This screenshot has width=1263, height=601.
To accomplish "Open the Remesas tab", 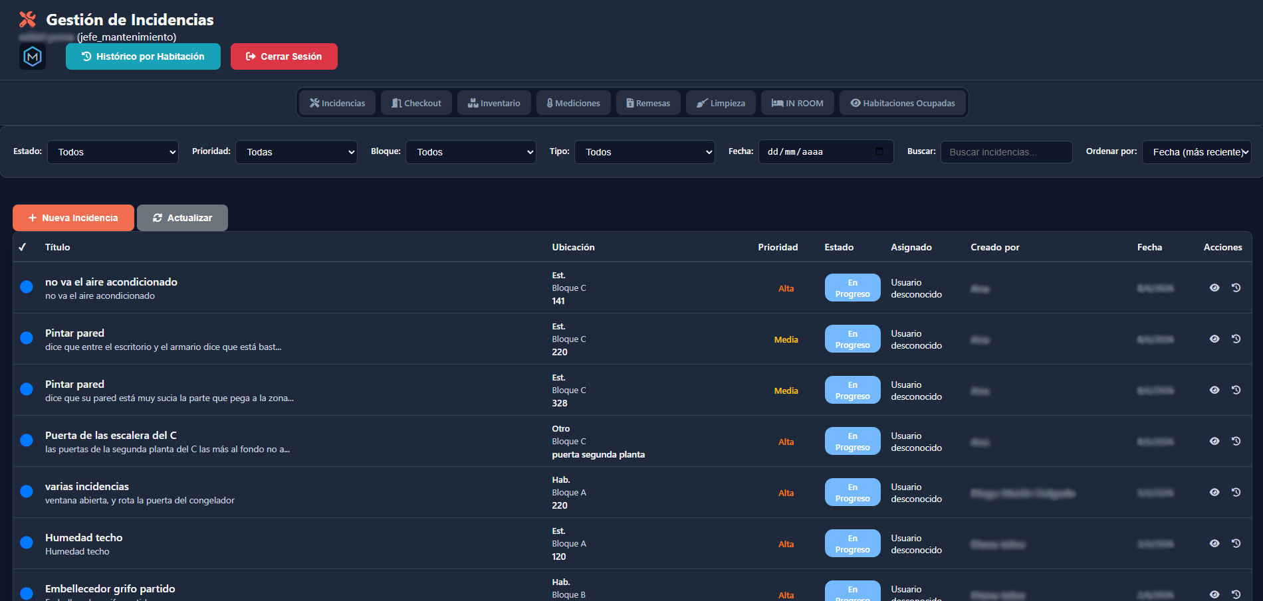I will coord(648,103).
